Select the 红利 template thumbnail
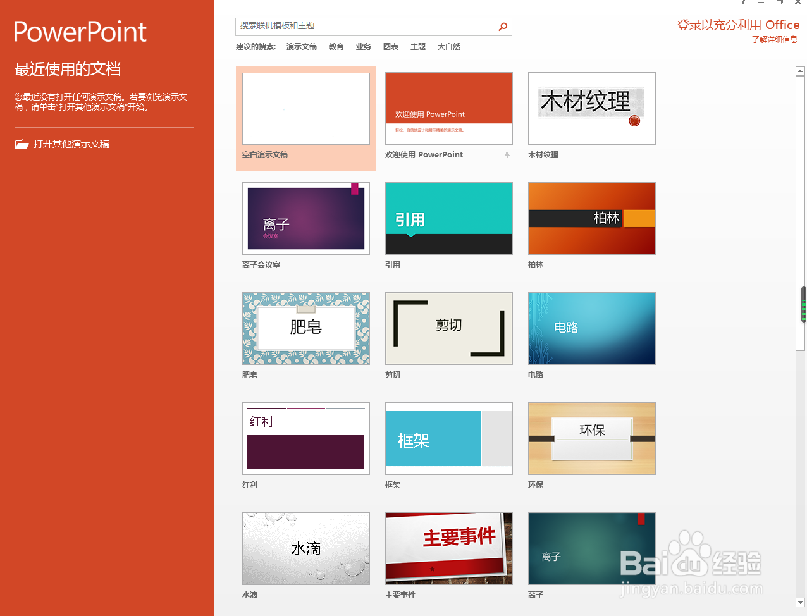Viewport: 807px width, 616px height. tap(306, 439)
